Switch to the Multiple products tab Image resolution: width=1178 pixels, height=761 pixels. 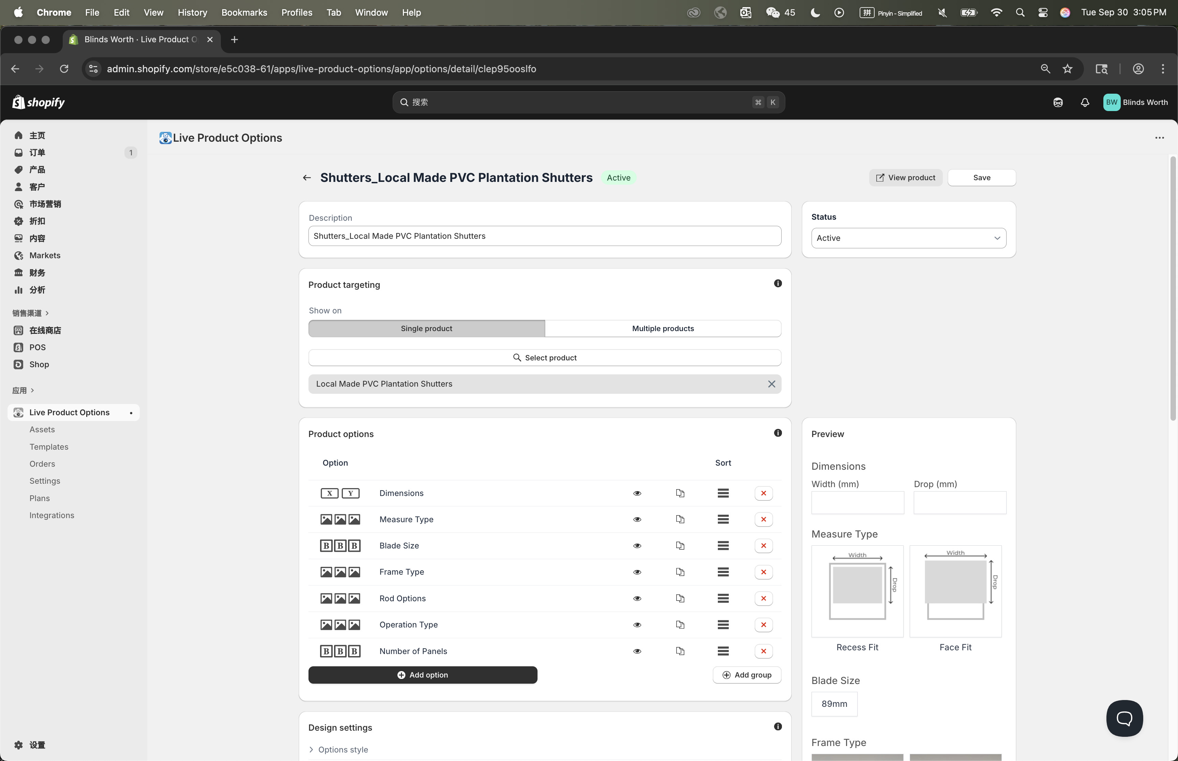662,329
